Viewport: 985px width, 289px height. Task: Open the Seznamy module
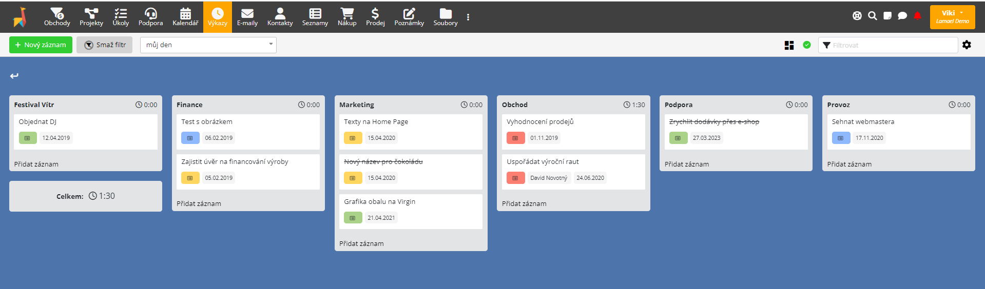pyautogui.click(x=315, y=17)
